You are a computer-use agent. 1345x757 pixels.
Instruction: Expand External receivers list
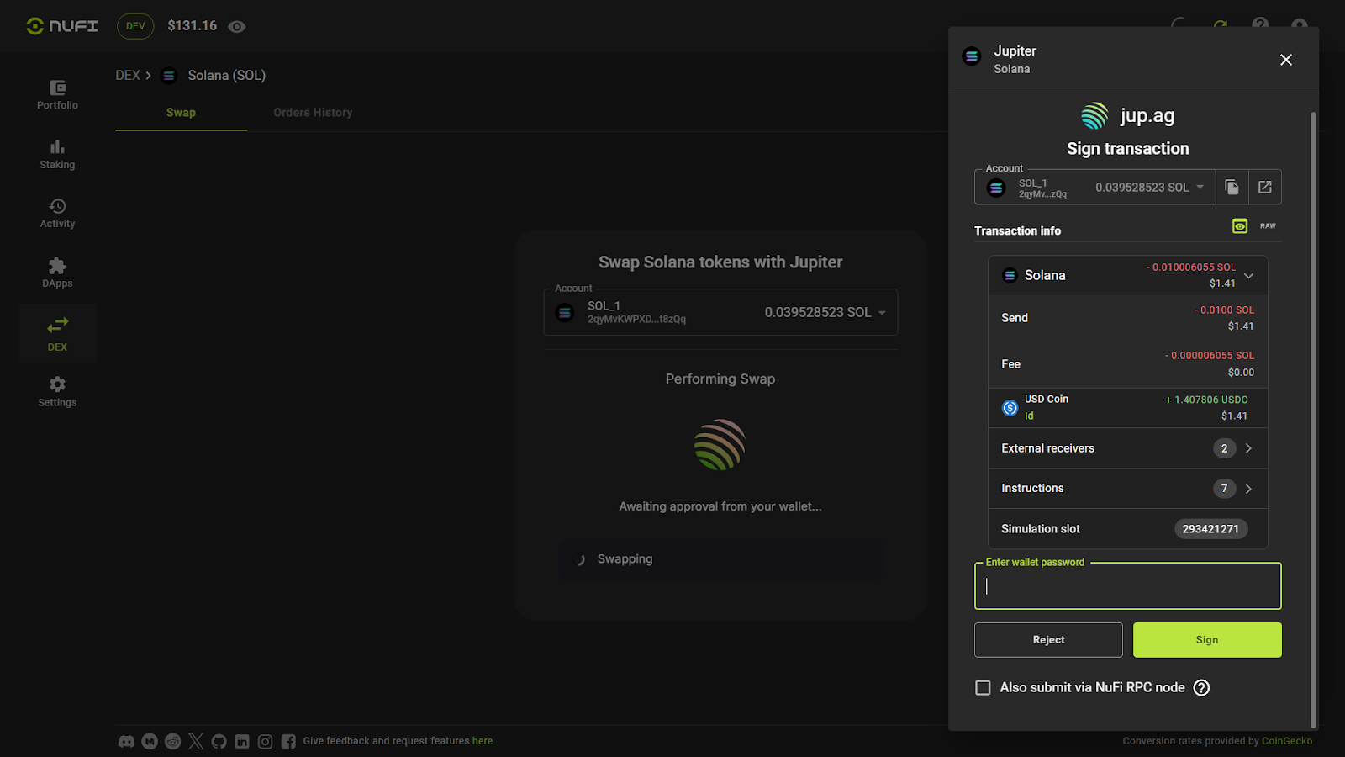[x=1248, y=448]
